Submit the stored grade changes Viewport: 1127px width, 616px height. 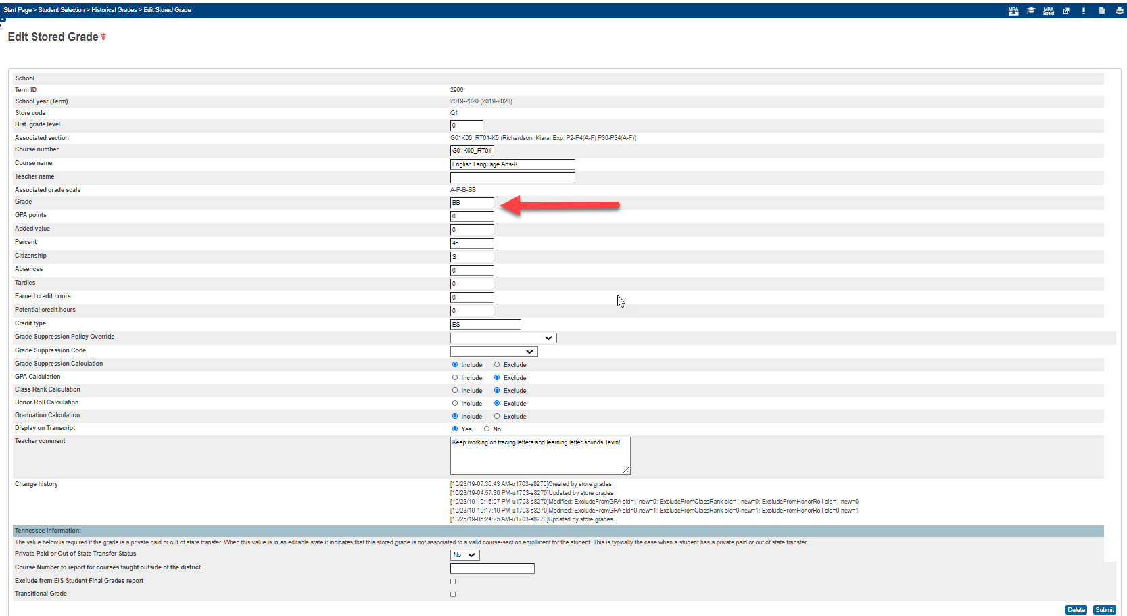1104,609
